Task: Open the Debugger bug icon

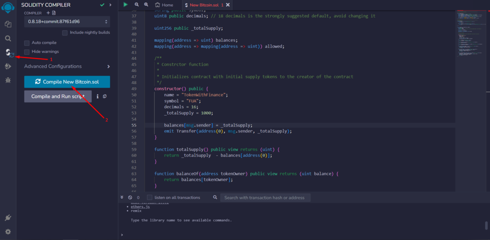Action: tap(8, 81)
